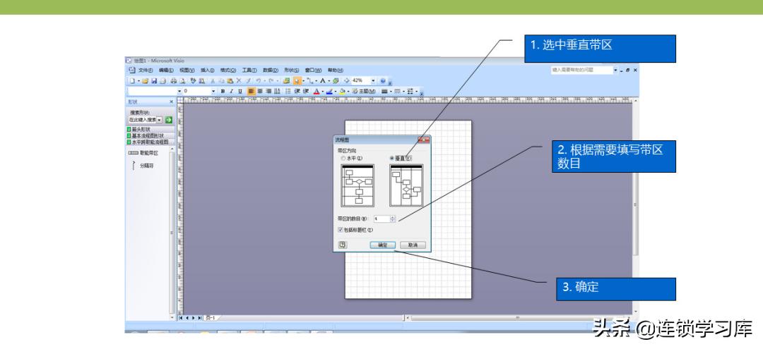Click the Align Left toolbar icon

[251, 91]
